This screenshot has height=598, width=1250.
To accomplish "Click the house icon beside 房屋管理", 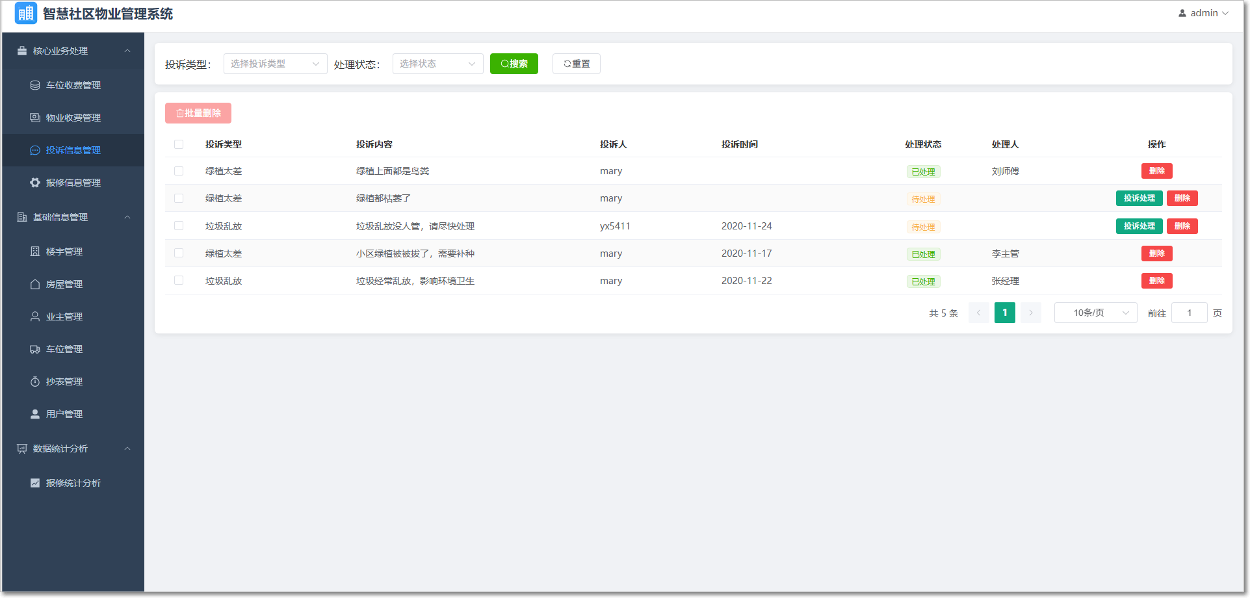I will coord(35,284).
